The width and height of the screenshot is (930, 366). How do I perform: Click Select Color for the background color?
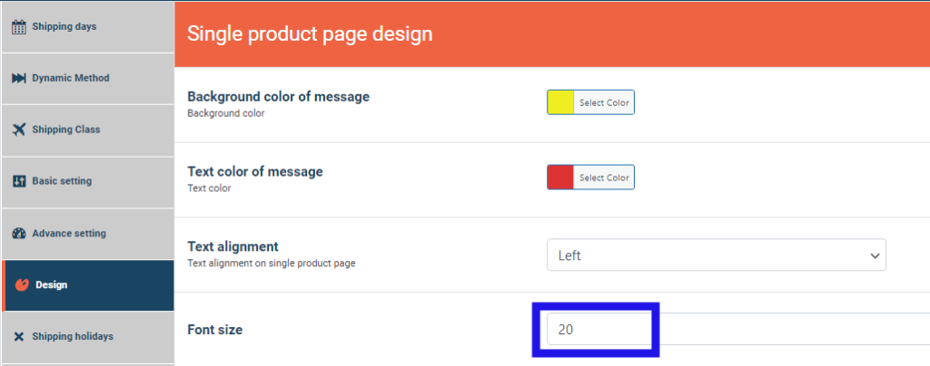604,102
